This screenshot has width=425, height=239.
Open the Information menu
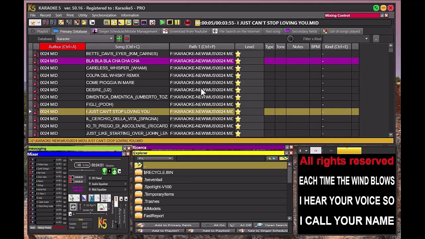(130, 15)
